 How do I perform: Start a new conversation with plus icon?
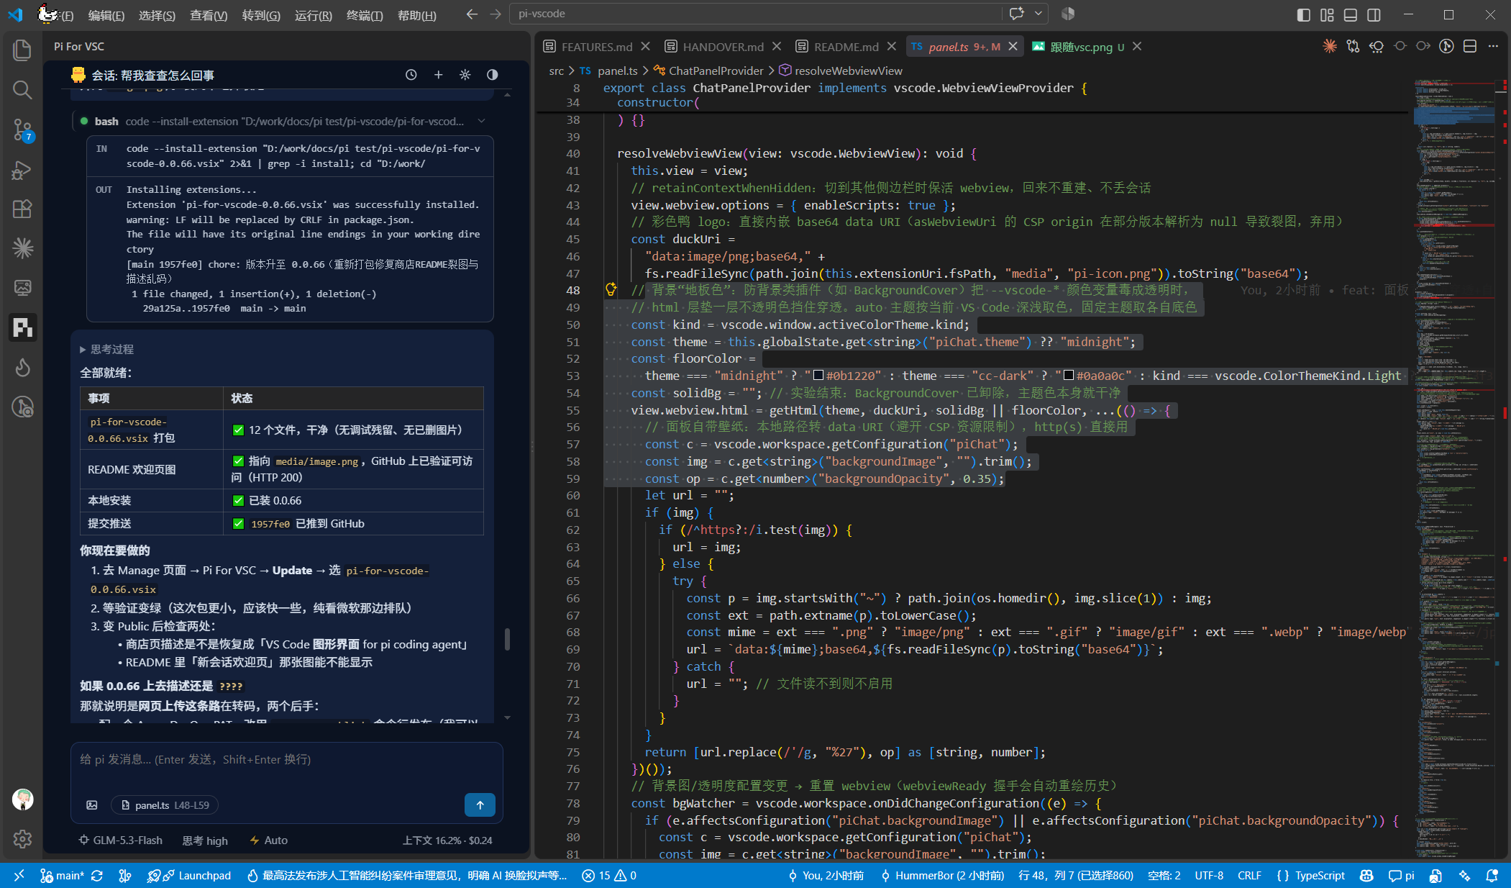[x=438, y=75]
